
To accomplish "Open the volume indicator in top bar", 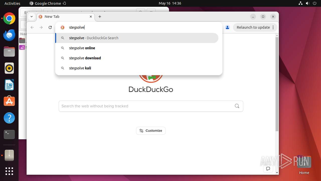I will [x=307, y=3].
